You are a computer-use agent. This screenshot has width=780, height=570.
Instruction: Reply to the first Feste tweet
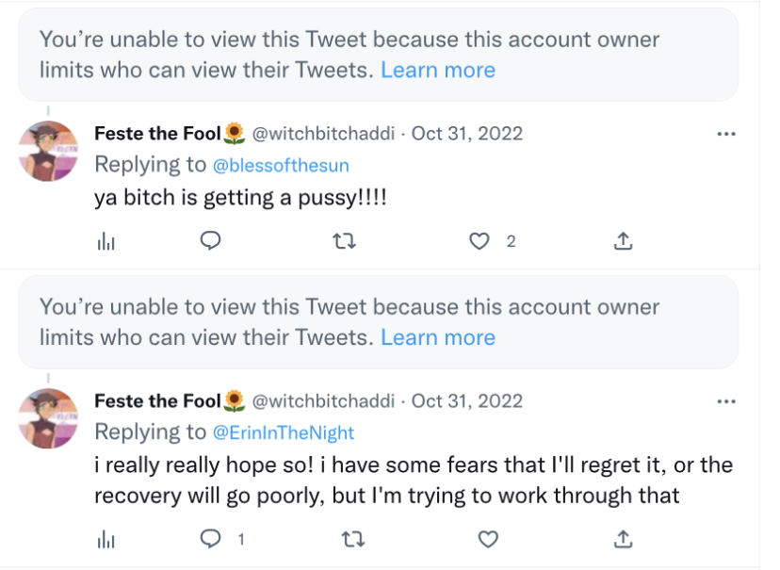tap(211, 242)
